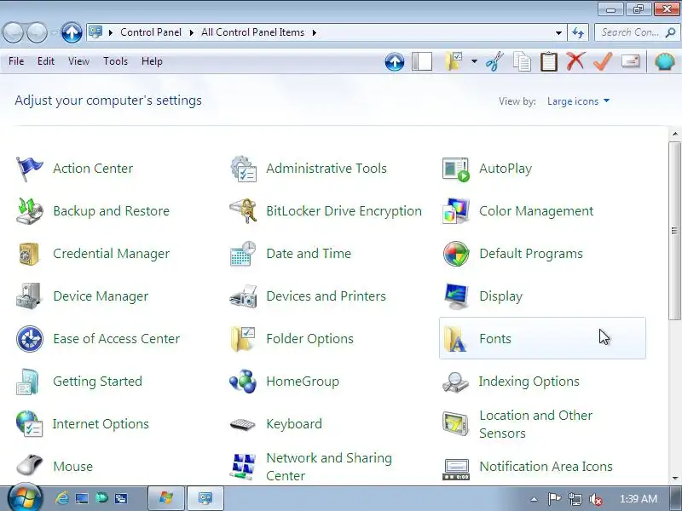Open the Folder Options icon
This screenshot has width=682, height=511.
click(243, 339)
